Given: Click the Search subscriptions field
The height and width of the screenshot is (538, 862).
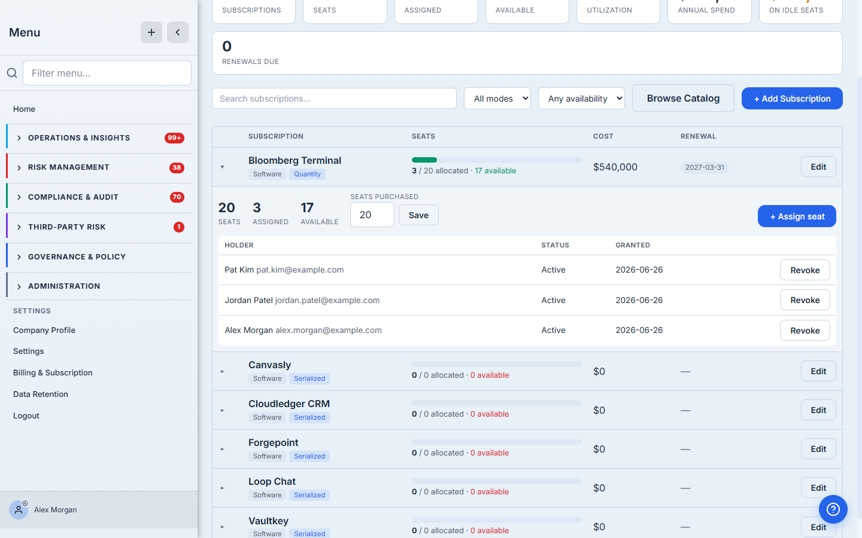Looking at the screenshot, I should pos(334,99).
